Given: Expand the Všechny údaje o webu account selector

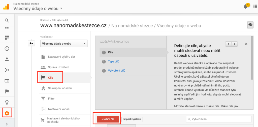Looking at the screenshot, I should [38, 9].
